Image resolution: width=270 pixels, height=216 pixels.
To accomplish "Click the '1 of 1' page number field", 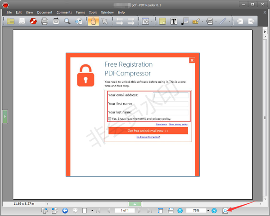I will 125,211.
